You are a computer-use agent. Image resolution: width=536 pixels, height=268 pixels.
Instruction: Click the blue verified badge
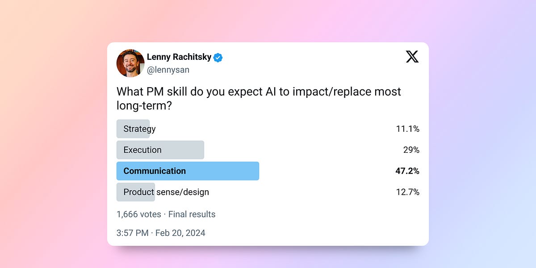[x=218, y=58]
